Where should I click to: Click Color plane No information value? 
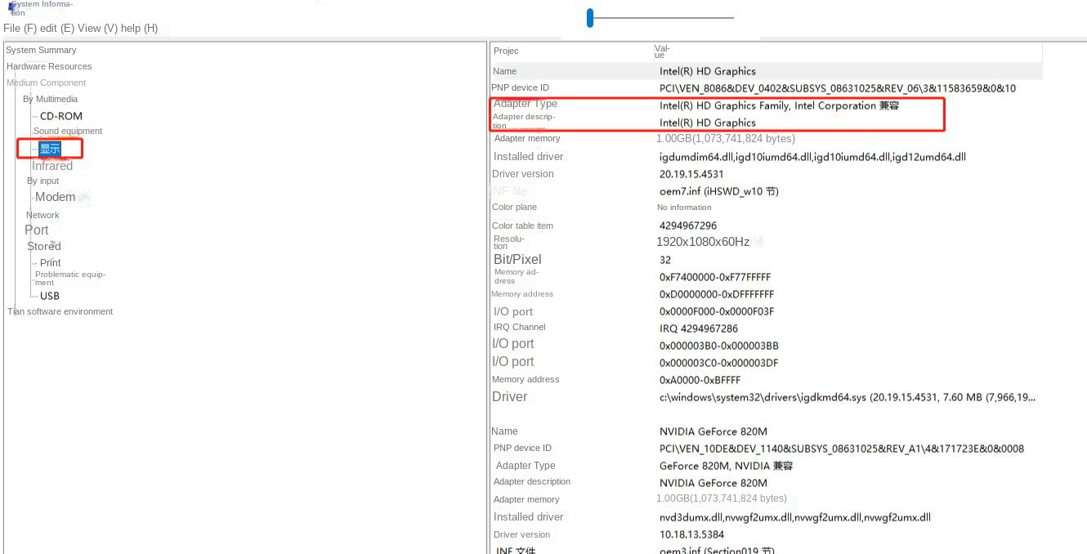pyautogui.click(x=684, y=208)
